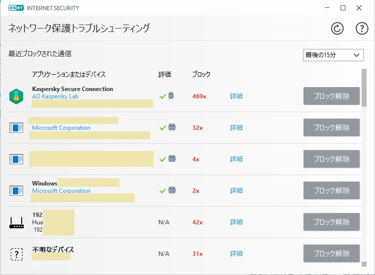The height and width of the screenshot is (275, 375).
Task: Click Microsoft Corporation link in the 2x Windows row
Action: [61, 191]
